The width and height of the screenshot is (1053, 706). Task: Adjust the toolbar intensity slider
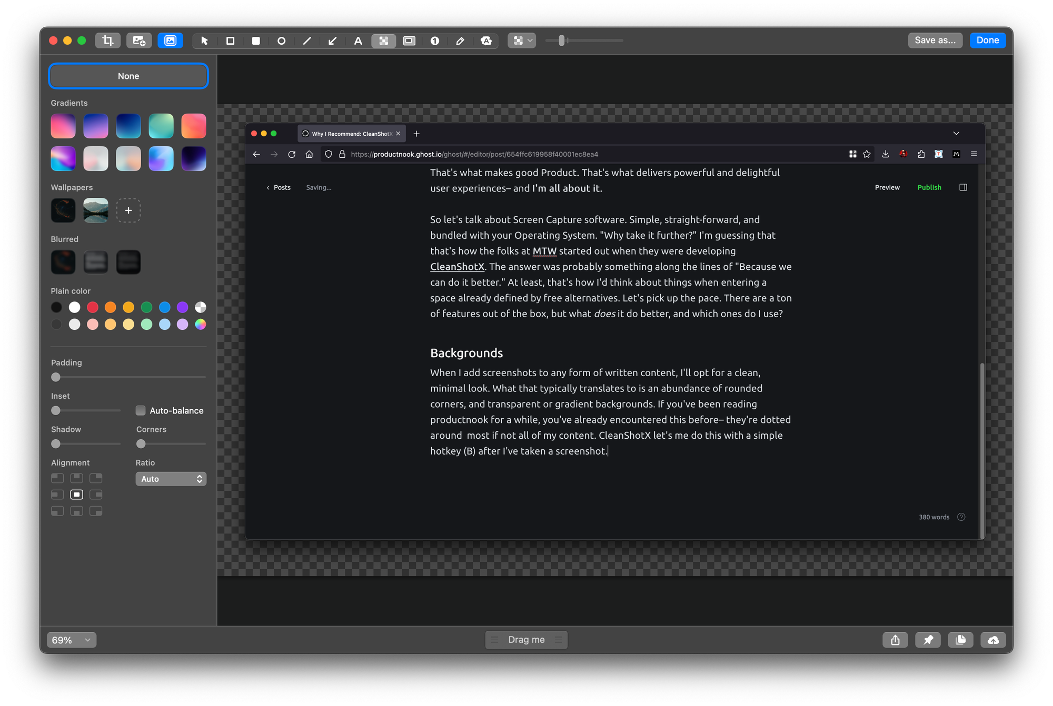click(562, 41)
